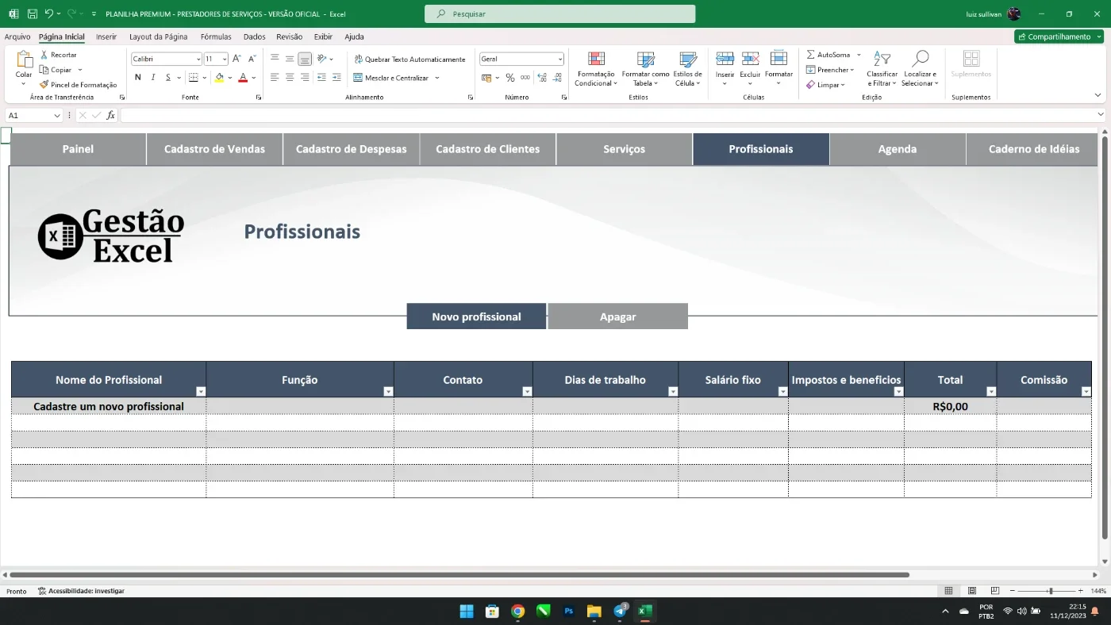Decrease font size with the smaller A icon

pyautogui.click(x=252, y=59)
